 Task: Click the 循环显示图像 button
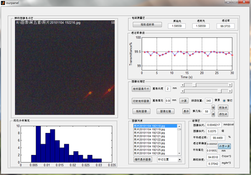pos(143,159)
